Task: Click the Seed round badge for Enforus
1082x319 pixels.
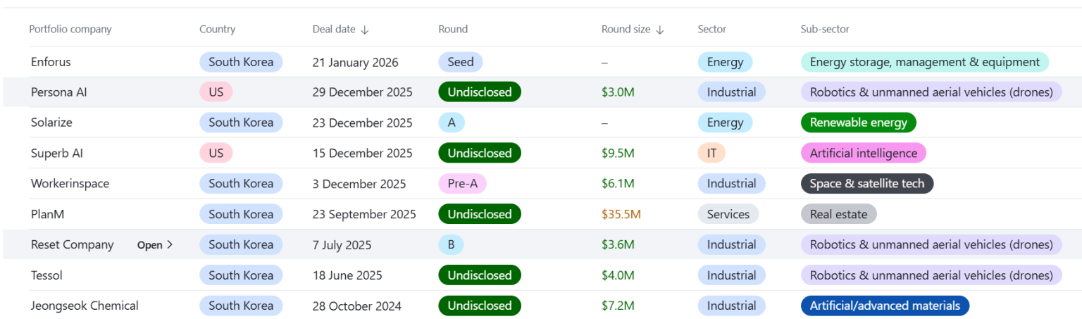Action: pyautogui.click(x=460, y=62)
